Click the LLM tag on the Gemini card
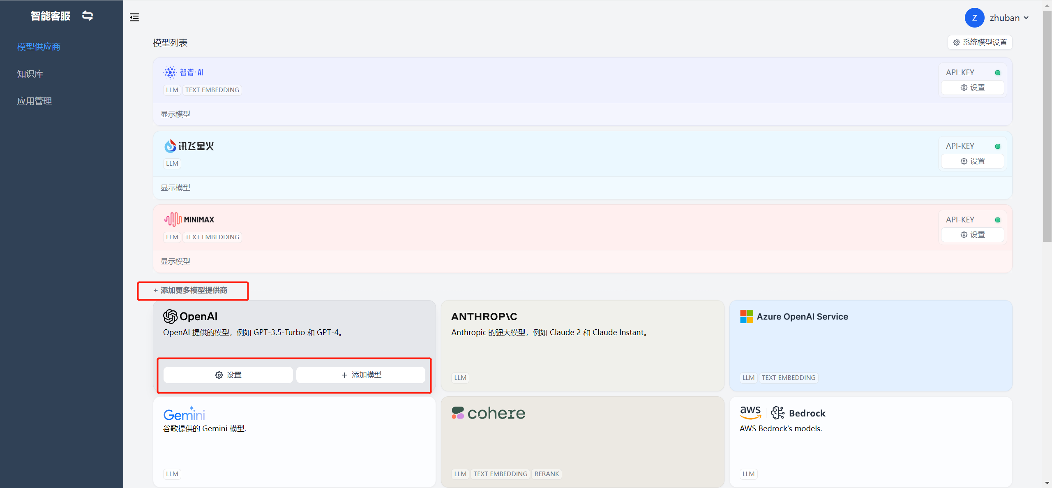Image resolution: width=1052 pixels, height=488 pixels. [x=172, y=474]
